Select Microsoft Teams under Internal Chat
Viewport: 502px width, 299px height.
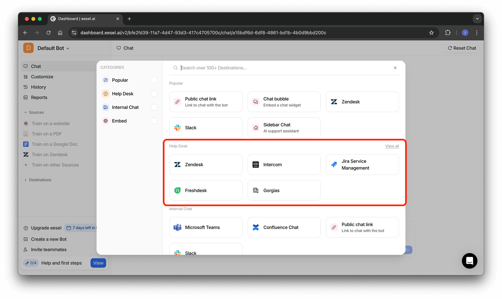[206, 227]
